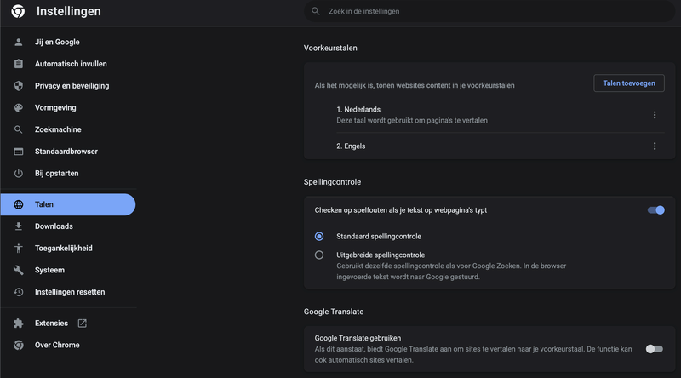Go to Automatisch invullen settings

[x=71, y=64]
